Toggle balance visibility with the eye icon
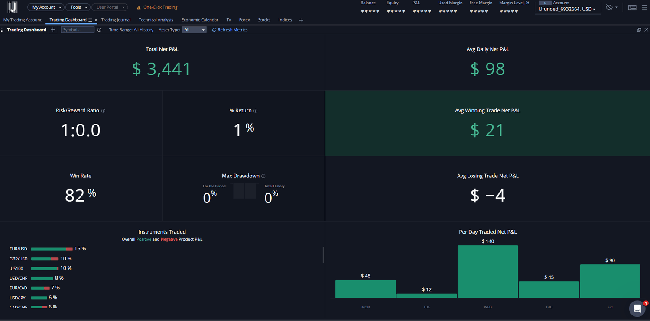This screenshot has height=321, width=650. pyautogui.click(x=609, y=7)
